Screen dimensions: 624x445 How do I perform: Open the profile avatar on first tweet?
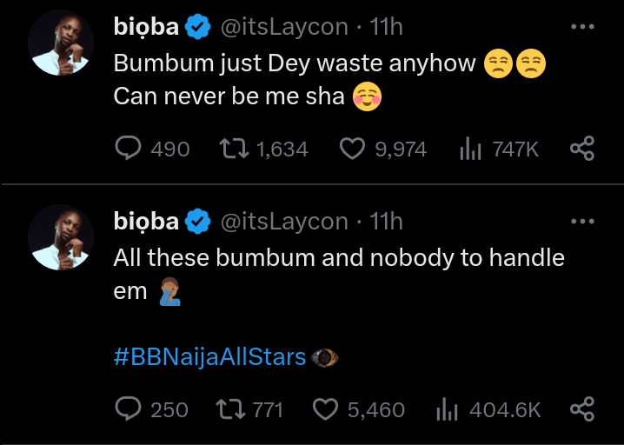coord(62,44)
